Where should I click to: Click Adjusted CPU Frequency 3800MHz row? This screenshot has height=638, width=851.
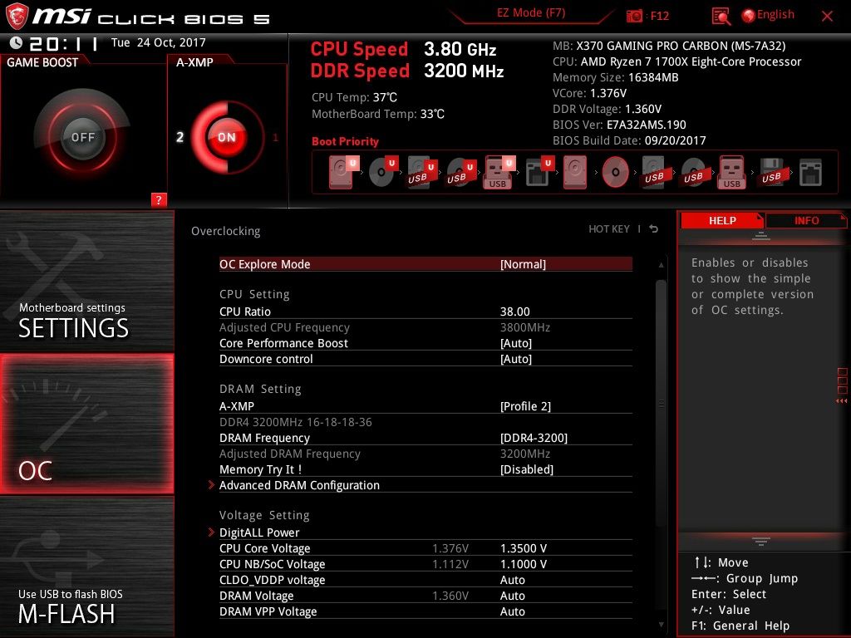pyautogui.click(x=425, y=327)
